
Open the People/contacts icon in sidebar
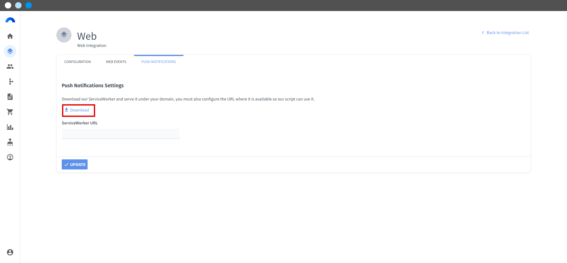(x=10, y=66)
